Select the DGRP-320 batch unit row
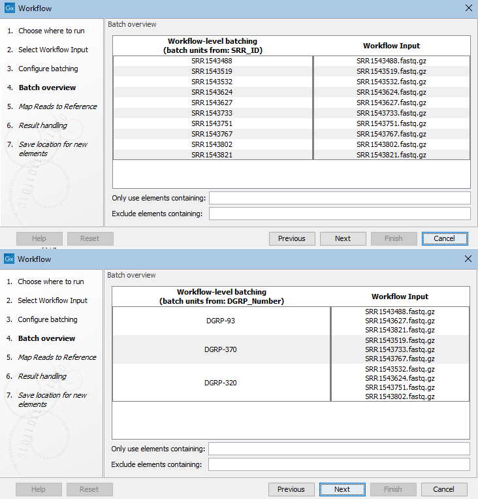 click(x=221, y=383)
